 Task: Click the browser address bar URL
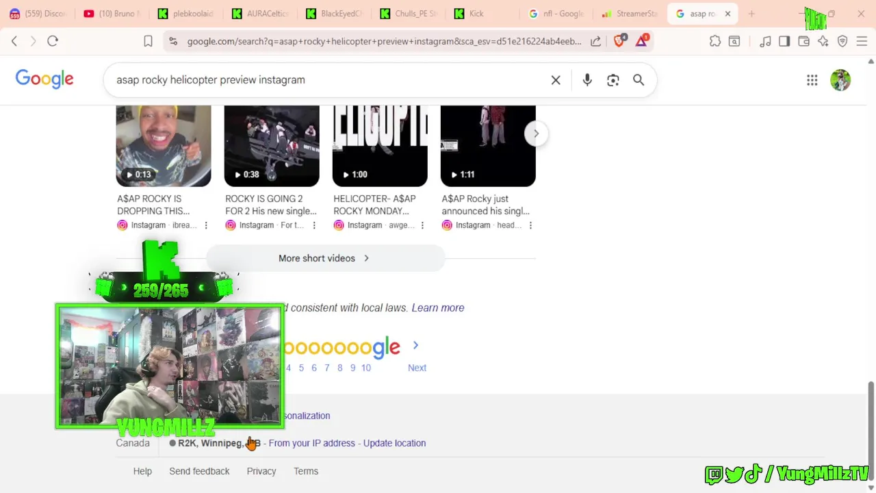click(384, 41)
